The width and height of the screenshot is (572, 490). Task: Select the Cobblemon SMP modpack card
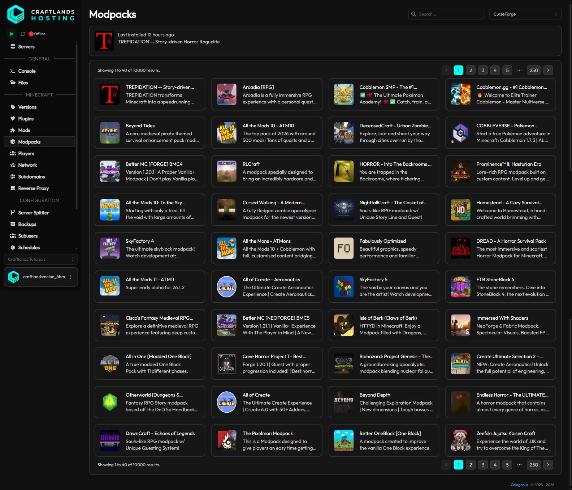point(384,94)
